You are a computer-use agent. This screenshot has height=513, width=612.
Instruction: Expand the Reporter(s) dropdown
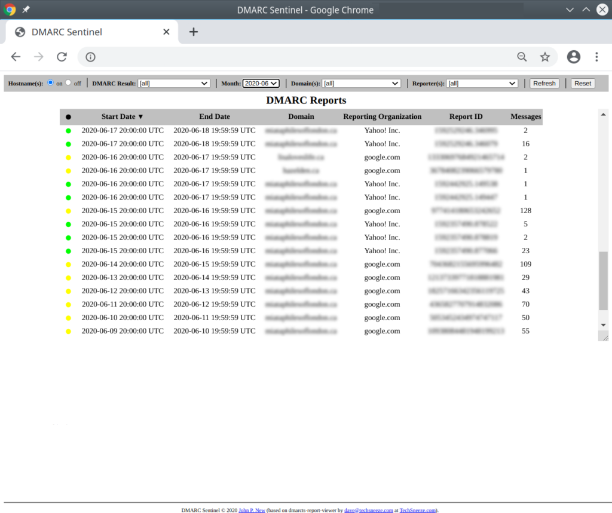coord(482,83)
